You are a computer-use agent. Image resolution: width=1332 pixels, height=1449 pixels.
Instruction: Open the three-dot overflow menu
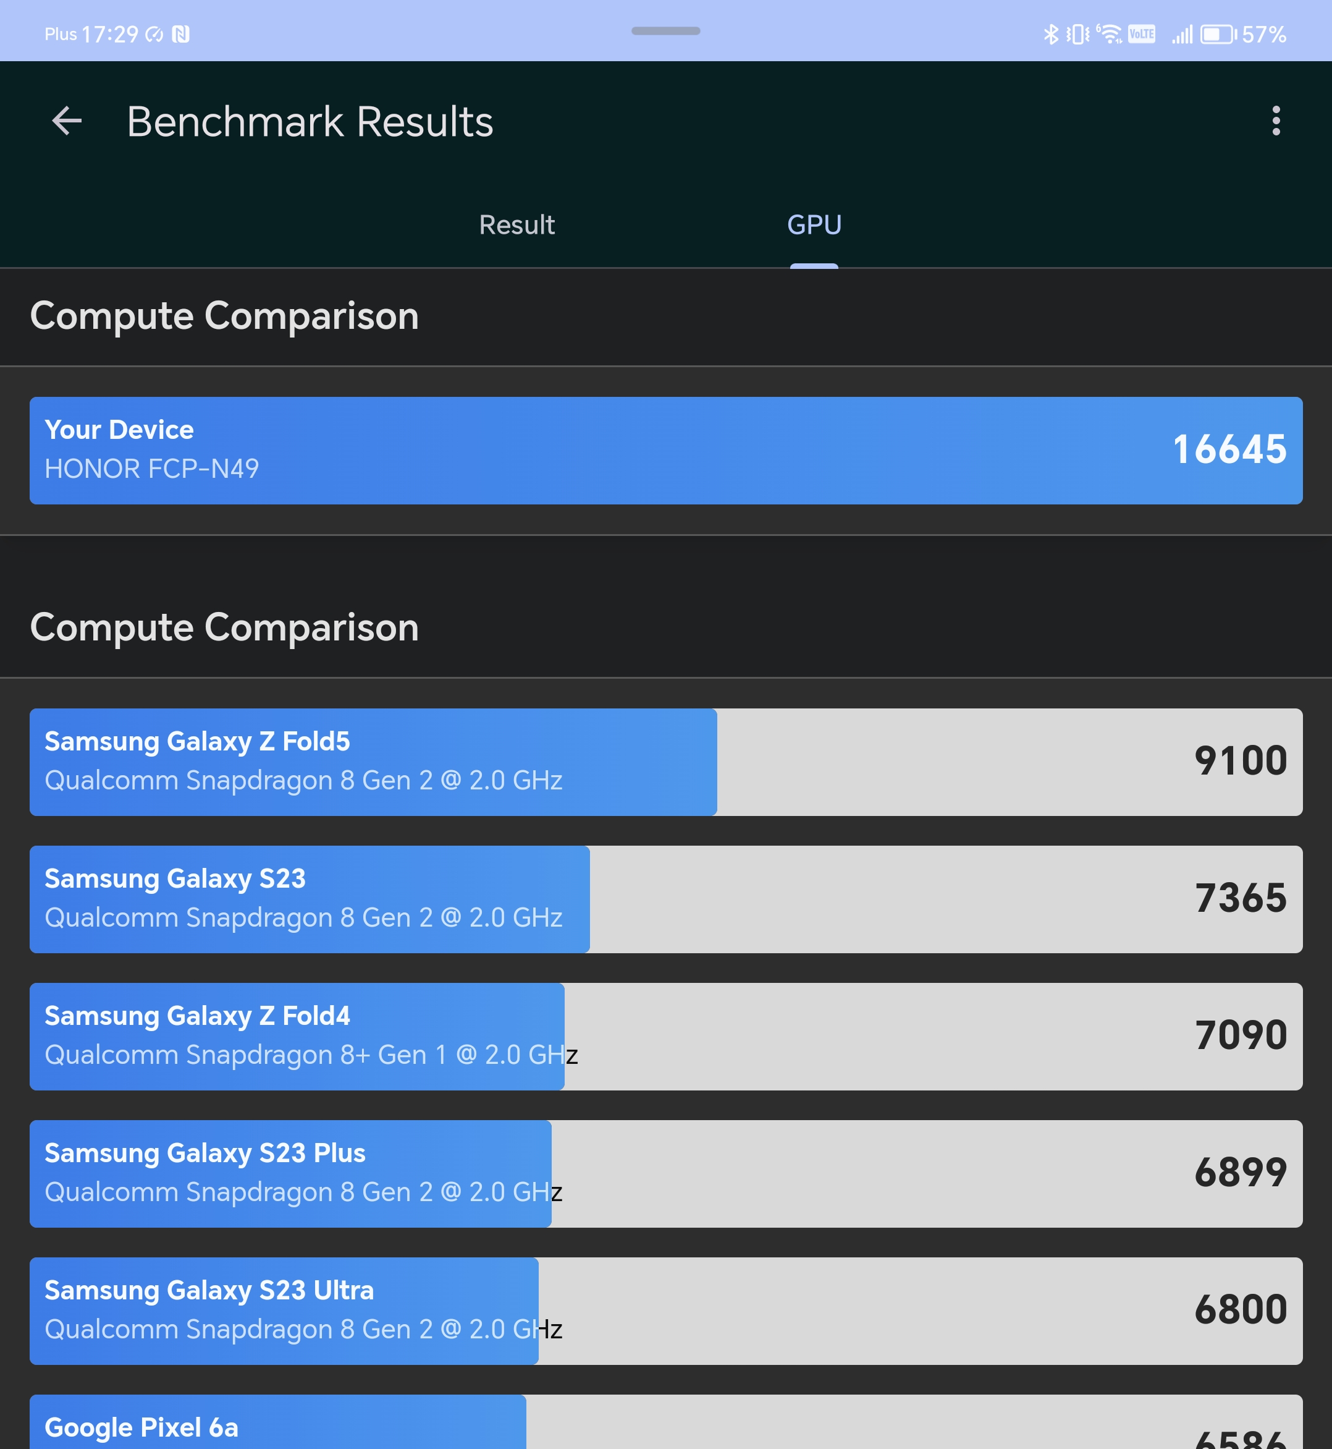point(1276,121)
